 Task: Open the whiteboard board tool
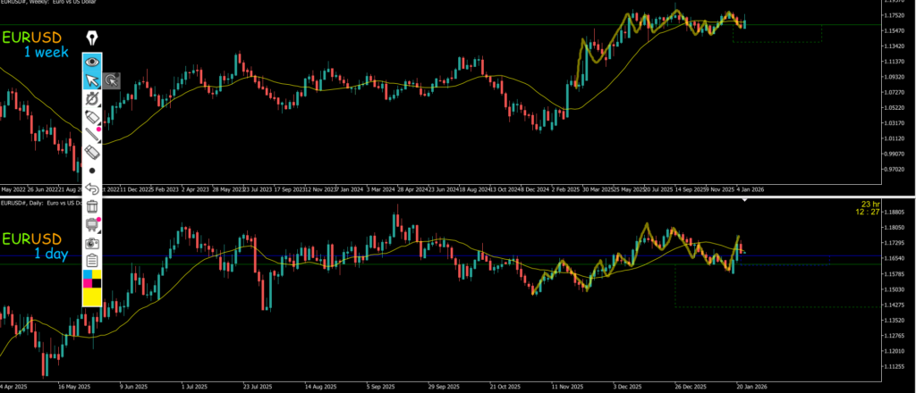(x=91, y=224)
